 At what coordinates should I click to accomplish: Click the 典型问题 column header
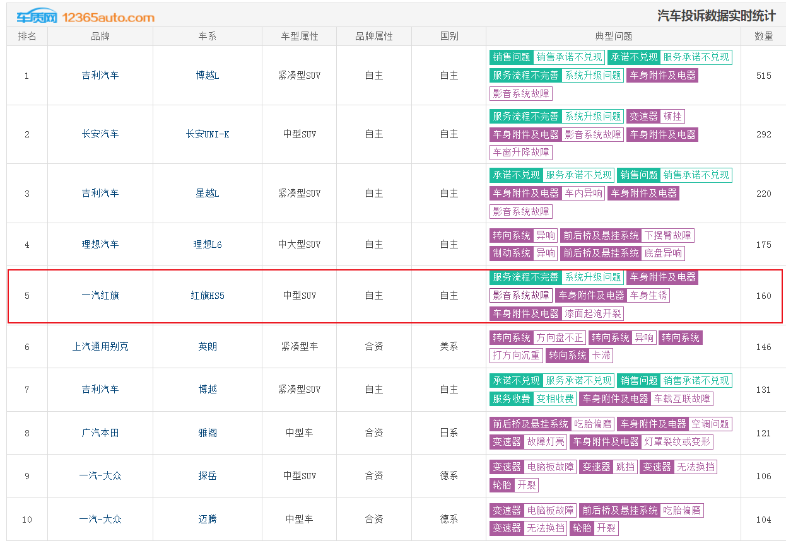tap(614, 37)
